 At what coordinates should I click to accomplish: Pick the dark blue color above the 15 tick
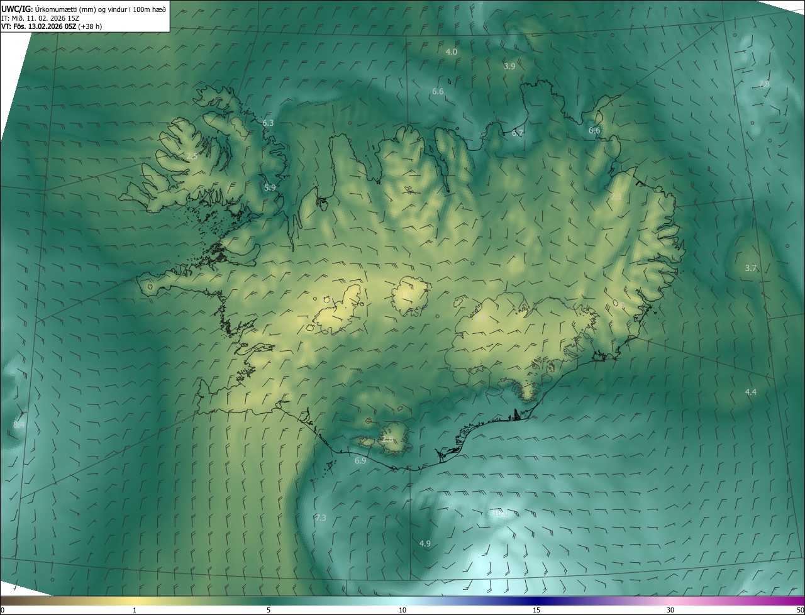pos(536,601)
